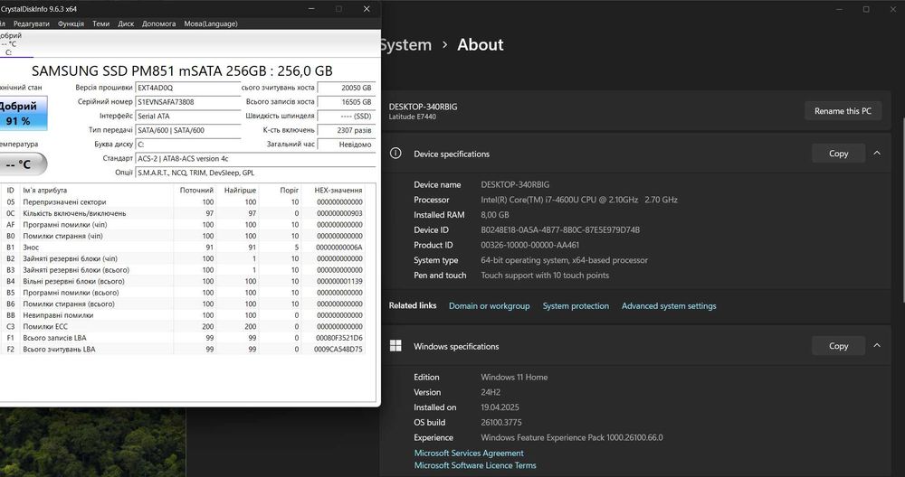Click the Device ID value in Settings
The image size is (905, 477).
click(x=560, y=229)
